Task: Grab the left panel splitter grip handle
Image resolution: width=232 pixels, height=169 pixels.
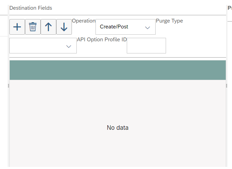Action: (x=8, y=86)
